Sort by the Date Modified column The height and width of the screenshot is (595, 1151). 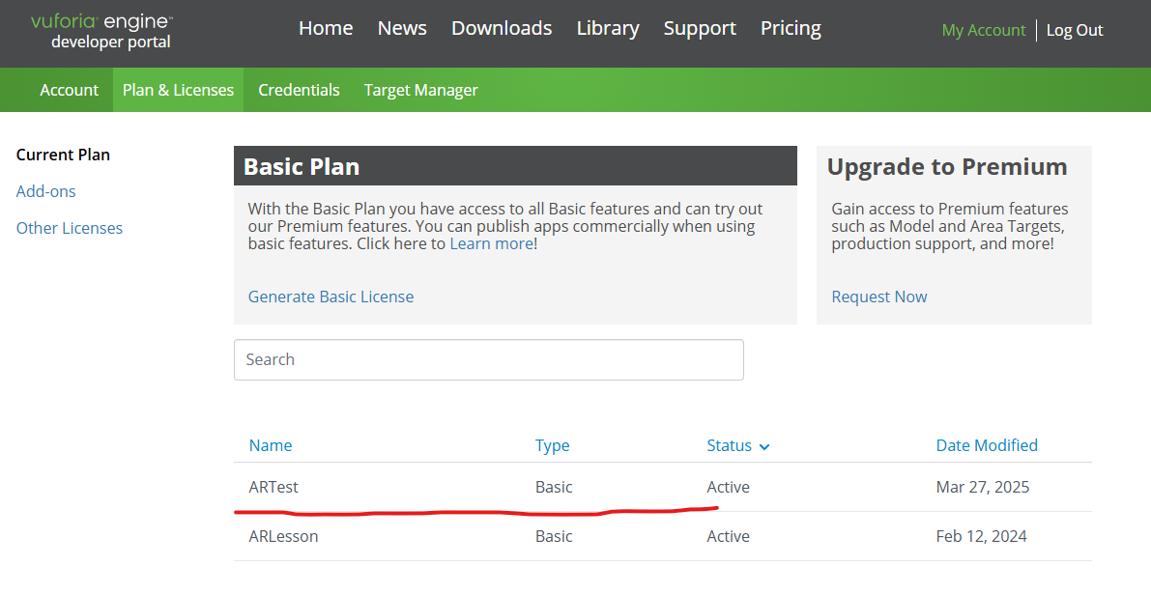[x=987, y=445]
